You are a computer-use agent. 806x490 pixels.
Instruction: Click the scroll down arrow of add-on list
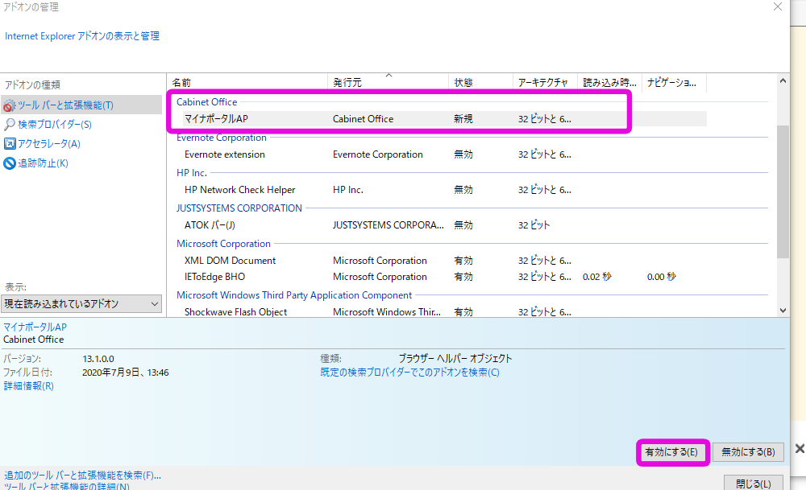coord(783,310)
